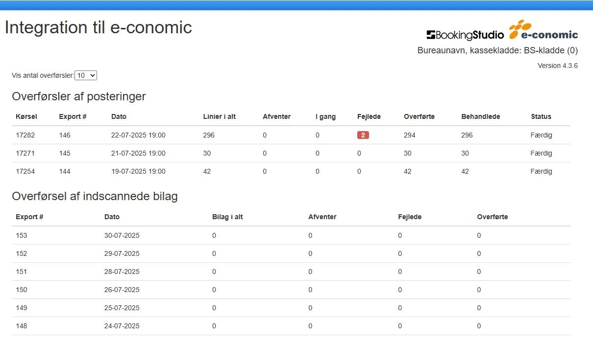Image resolution: width=593 pixels, height=341 pixels.
Task: Click the Version 4.3.6 text
Action: (x=557, y=66)
